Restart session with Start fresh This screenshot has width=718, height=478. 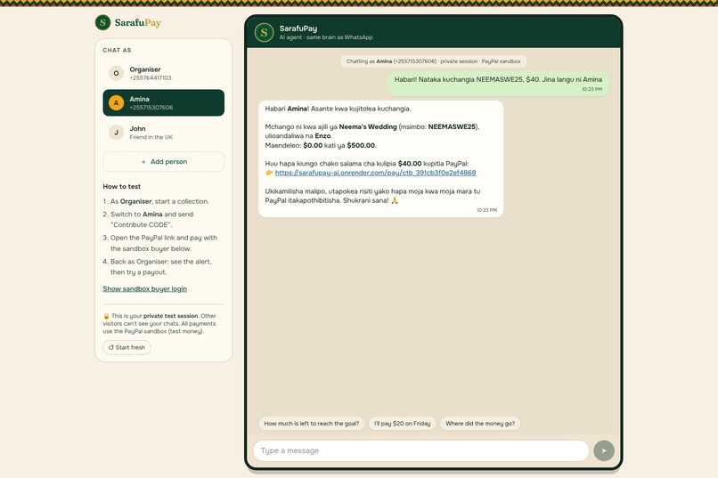coord(126,348)
